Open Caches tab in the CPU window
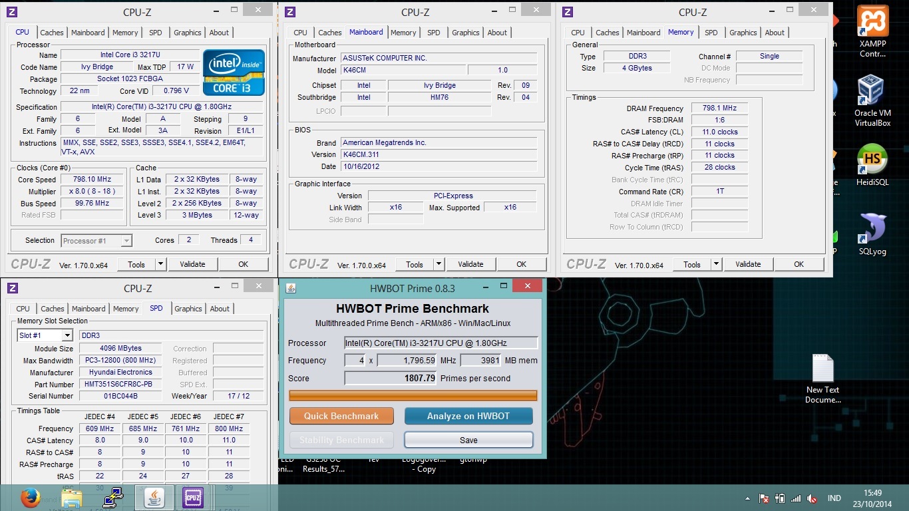909x511 pixels. pos(52,33)
